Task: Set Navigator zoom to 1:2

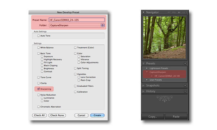Action: coord(183,12)
